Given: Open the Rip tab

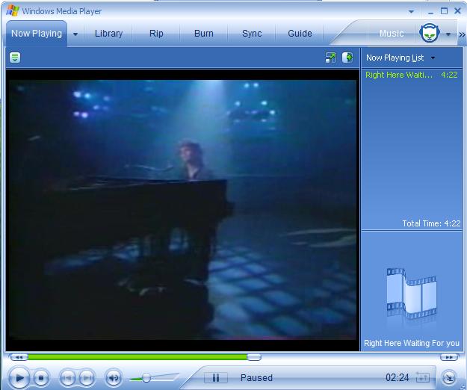Looking at the screenshot, I should (156, 34).
